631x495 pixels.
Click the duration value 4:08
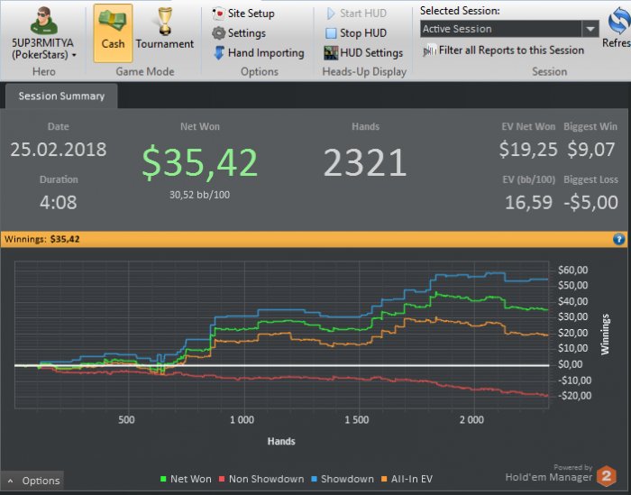59,202
